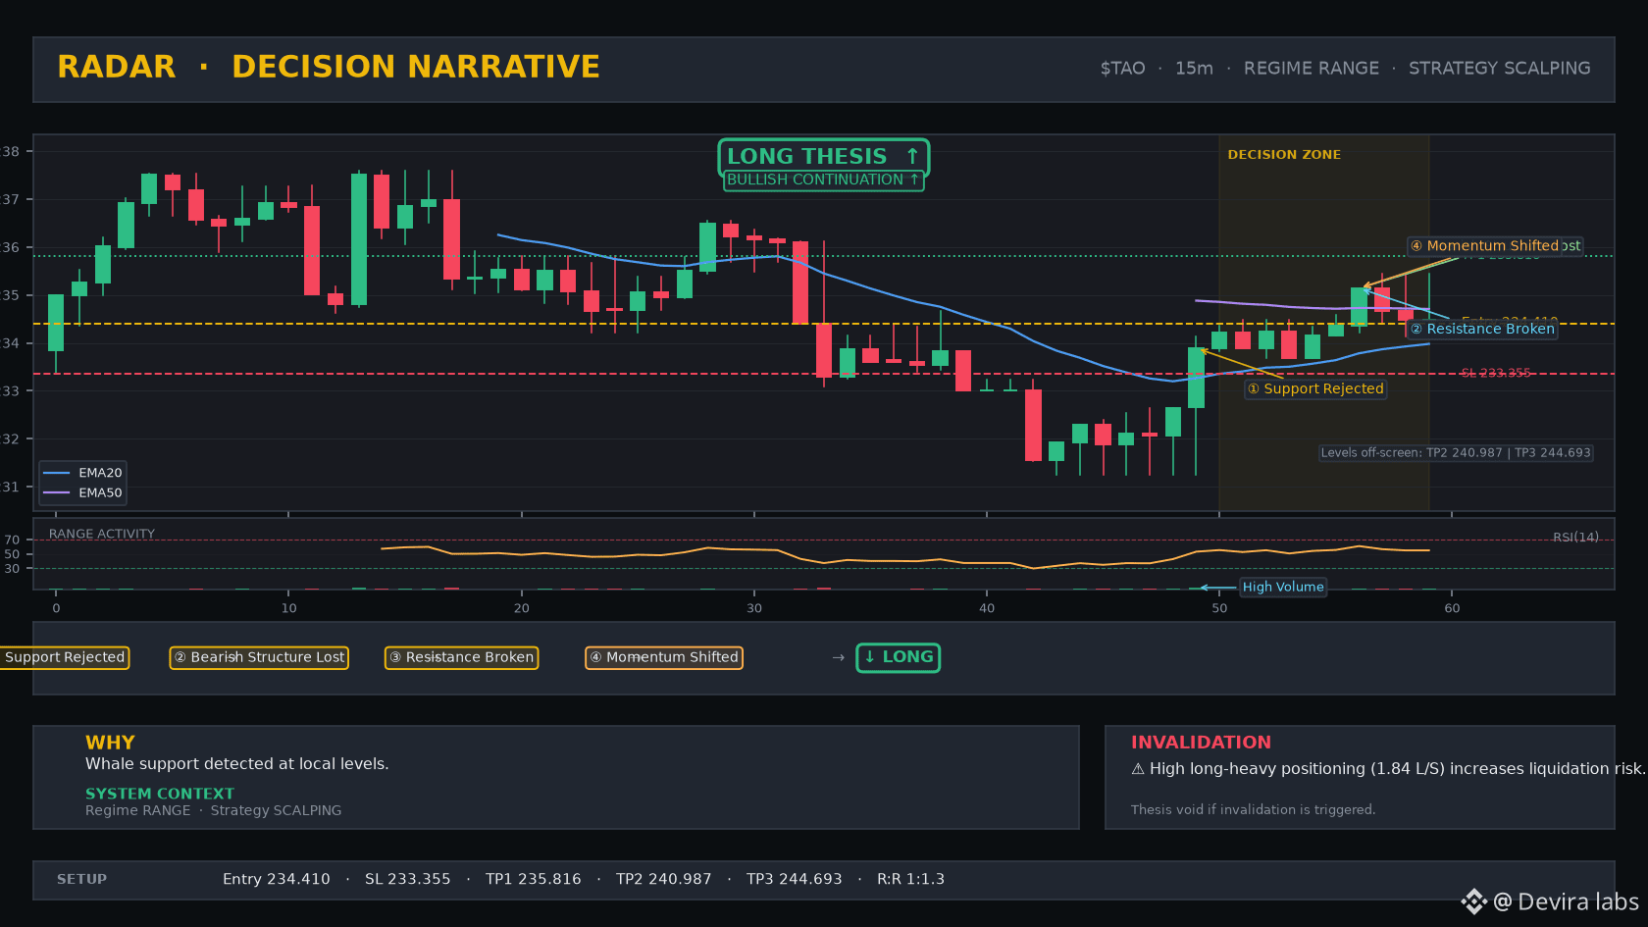Click the warning icon in the invalidation panel
Image resolution: width=1648 pixels, height=927 pixels.
pos(1138,769)
